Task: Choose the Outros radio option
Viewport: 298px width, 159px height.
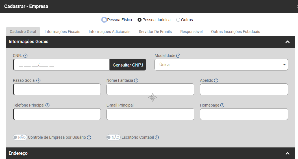Action: 178,20
